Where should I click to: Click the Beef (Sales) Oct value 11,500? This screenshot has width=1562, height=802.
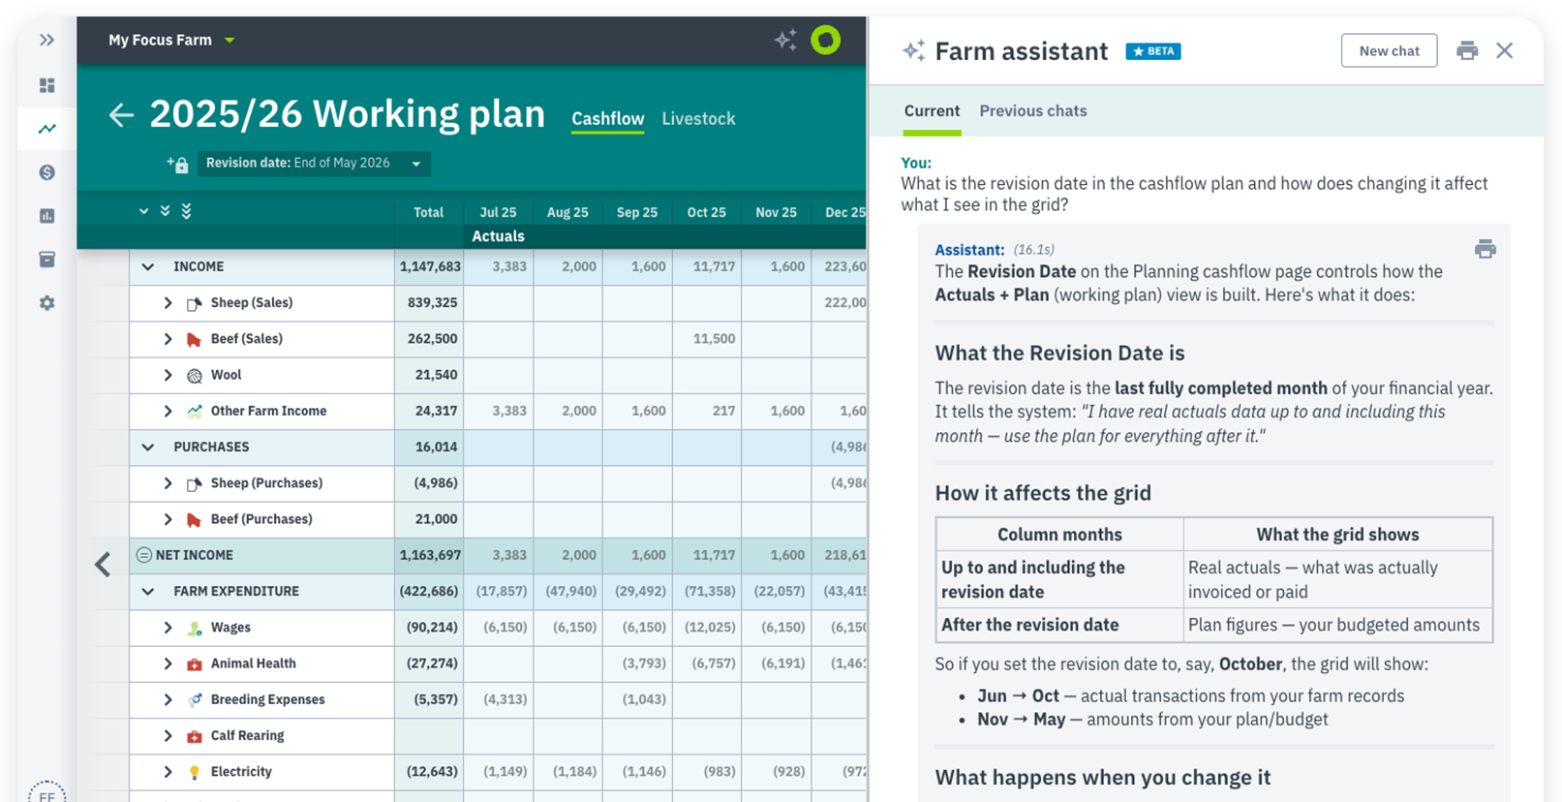[714, 339]
